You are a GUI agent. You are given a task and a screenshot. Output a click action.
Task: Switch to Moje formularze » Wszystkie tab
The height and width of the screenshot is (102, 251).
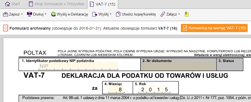click(57, 4)
